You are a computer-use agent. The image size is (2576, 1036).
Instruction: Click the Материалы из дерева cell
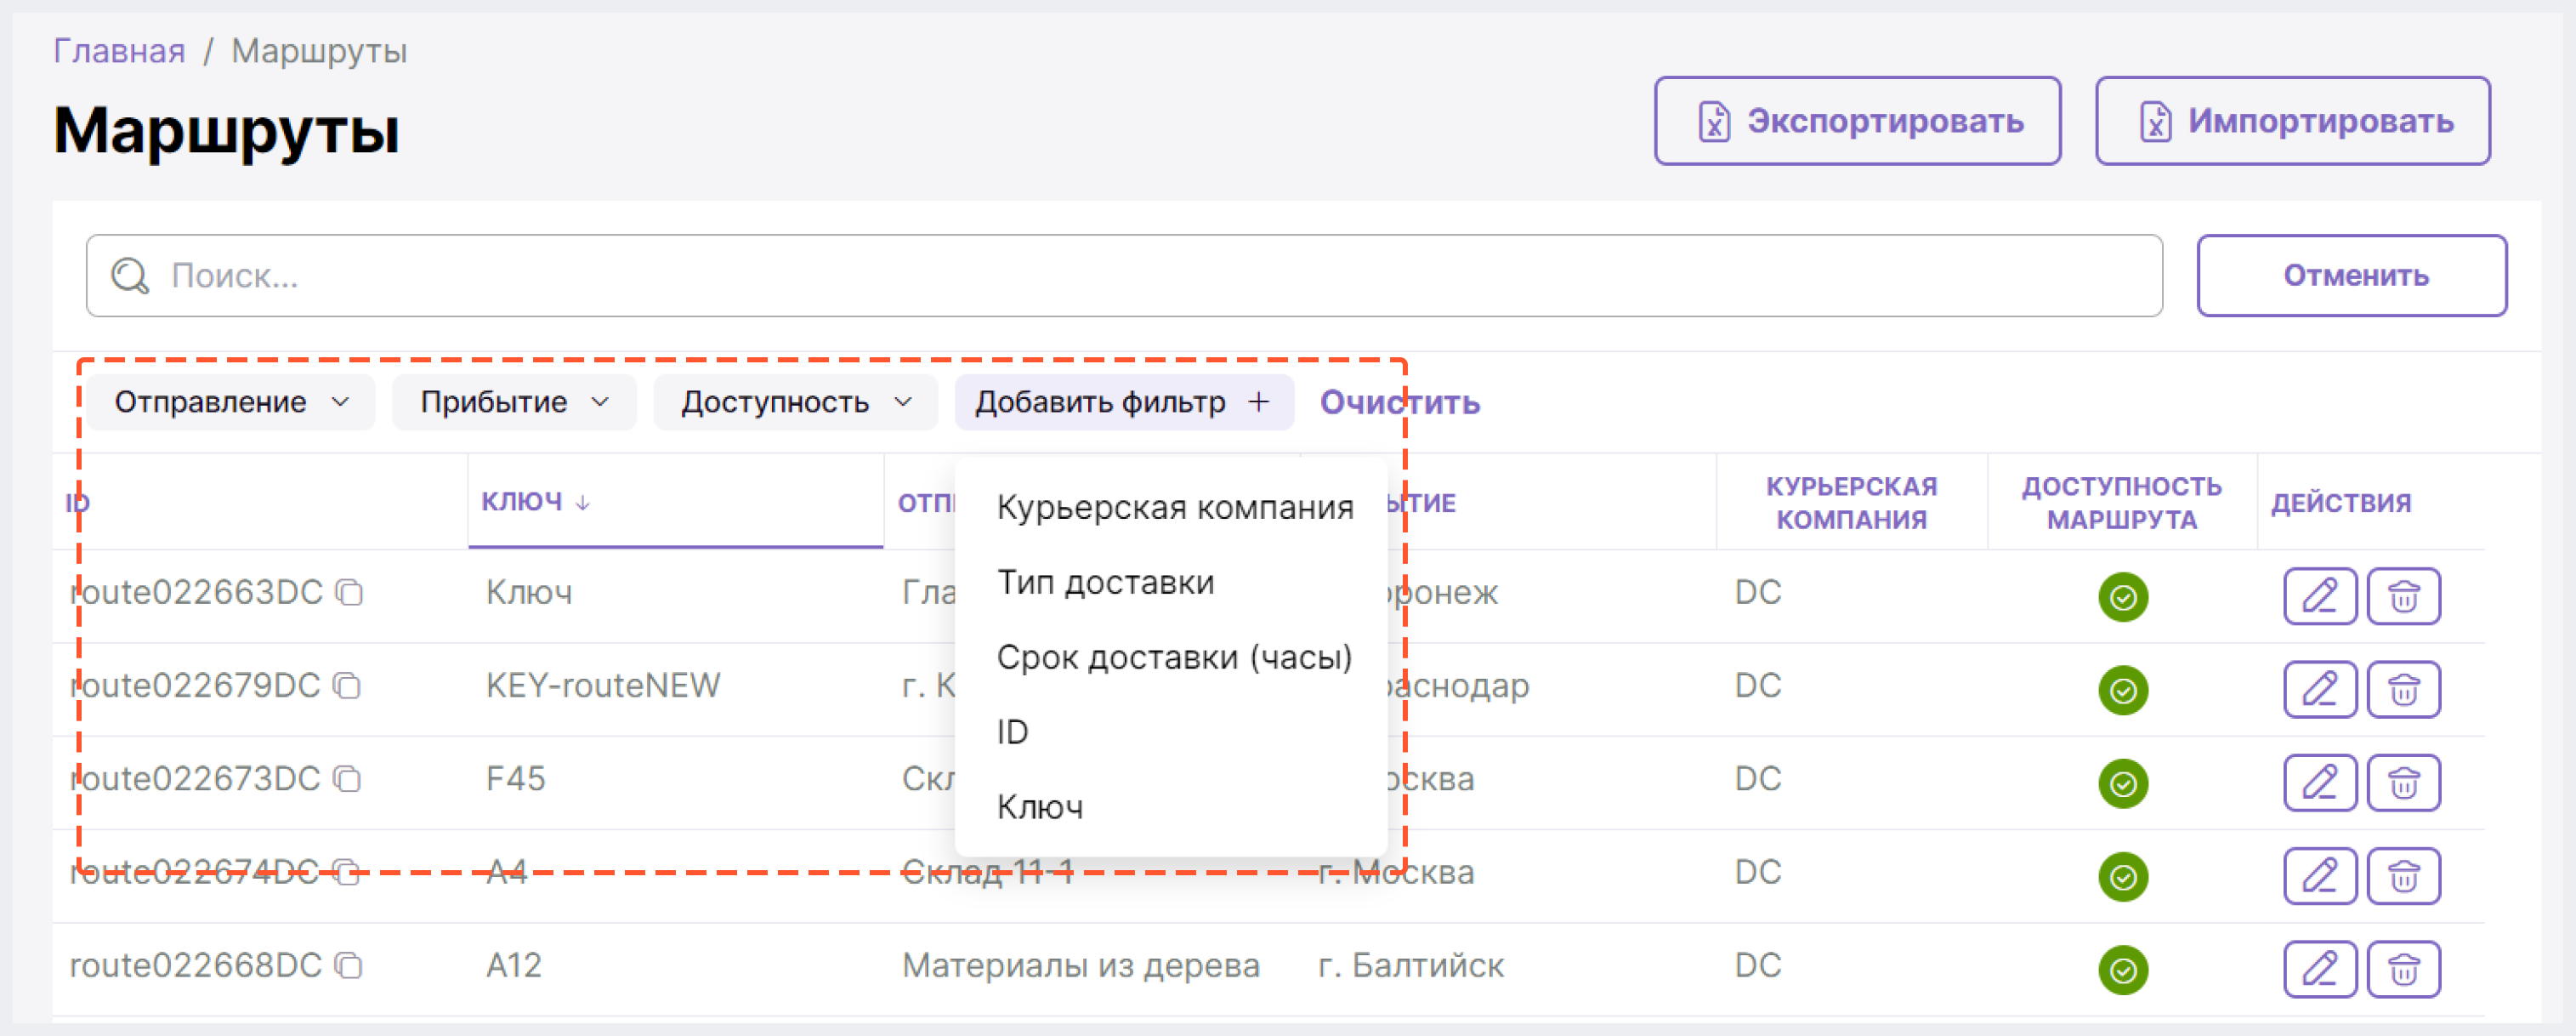(x=1080, y=966)
